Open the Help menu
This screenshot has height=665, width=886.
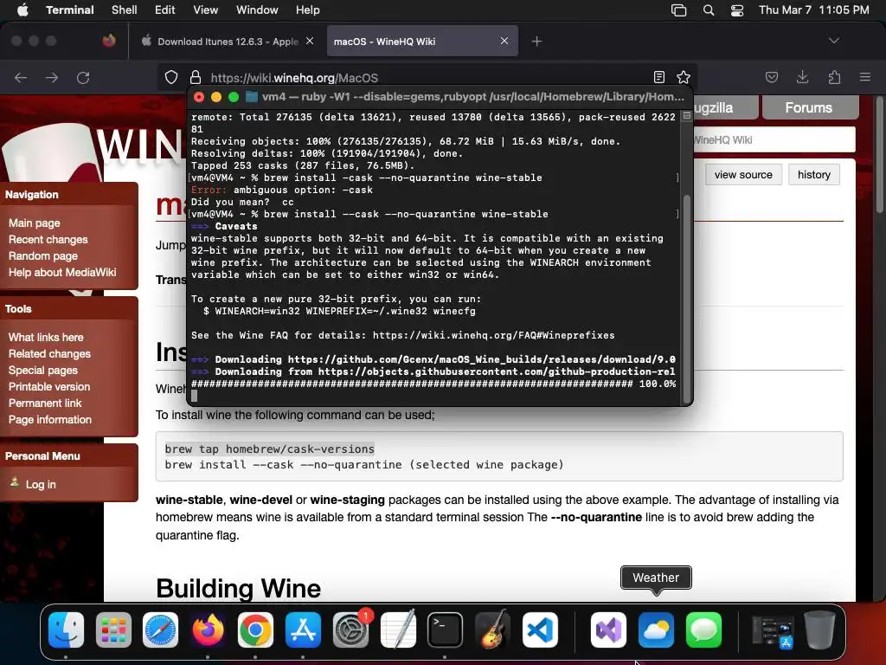[307, 10]
